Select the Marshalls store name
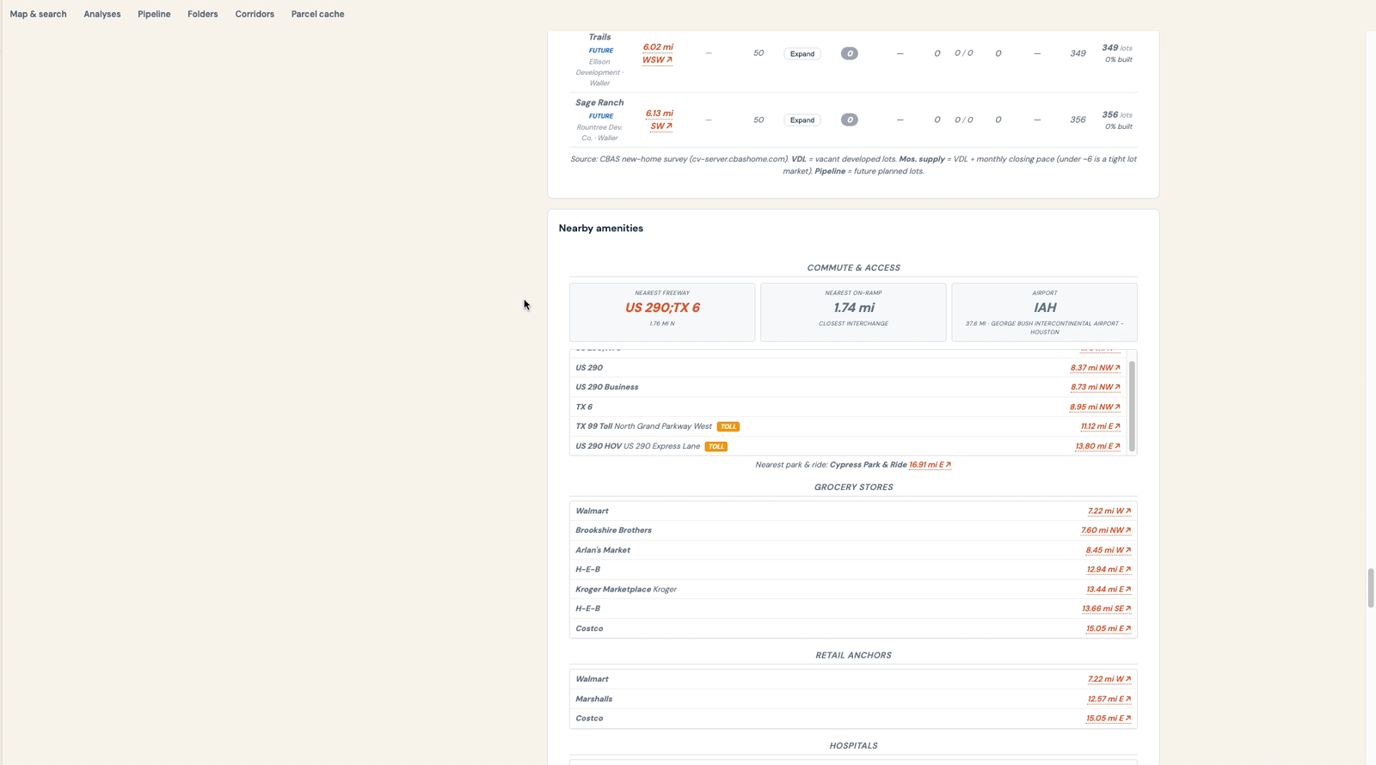The height and width of the screenshot is (765, 1376). [594, 699]
